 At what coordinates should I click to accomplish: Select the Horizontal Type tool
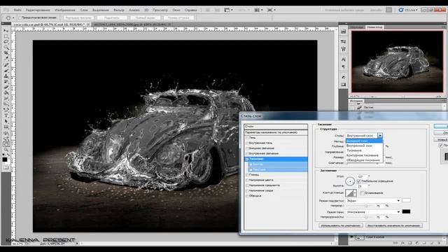6,115
